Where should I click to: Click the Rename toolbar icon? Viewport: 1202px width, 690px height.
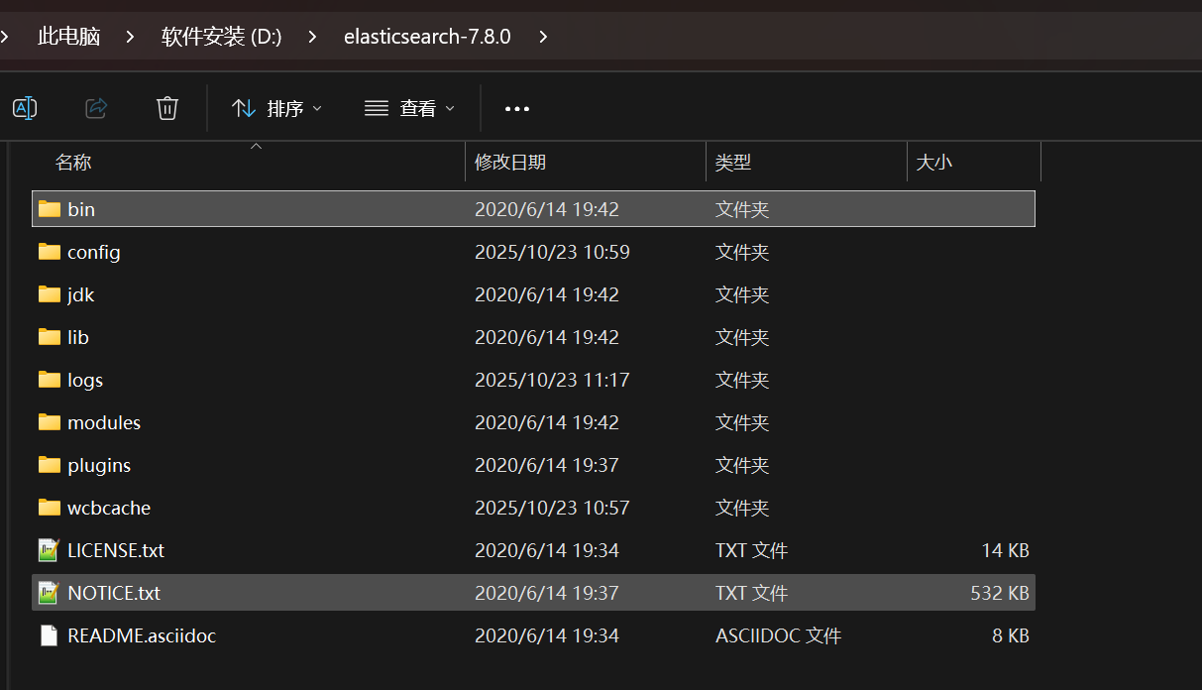(25, 108)
